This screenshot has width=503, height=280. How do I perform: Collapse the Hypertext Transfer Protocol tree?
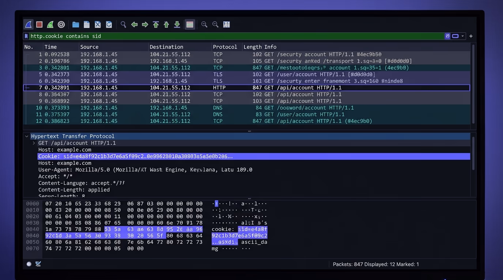tap(27, 136)
